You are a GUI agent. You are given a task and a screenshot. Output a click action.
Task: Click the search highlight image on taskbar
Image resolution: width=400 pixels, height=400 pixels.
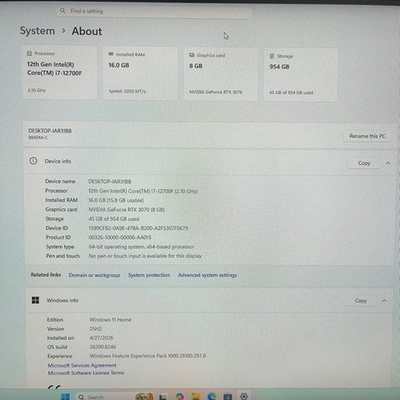(144, 397)
